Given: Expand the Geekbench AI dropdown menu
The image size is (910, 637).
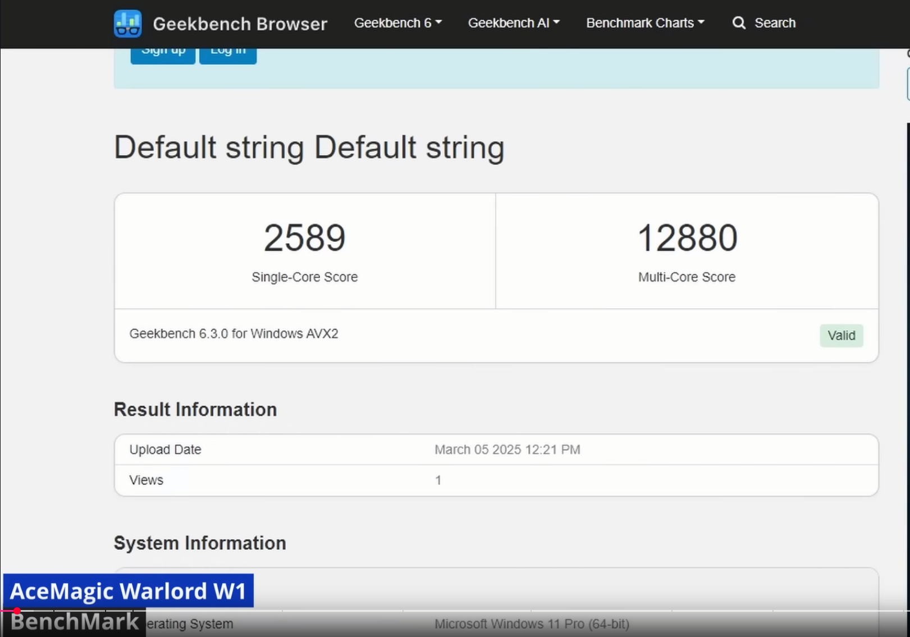Looking at the screenshot, I should pyautogui.click(x=514, y=23).
